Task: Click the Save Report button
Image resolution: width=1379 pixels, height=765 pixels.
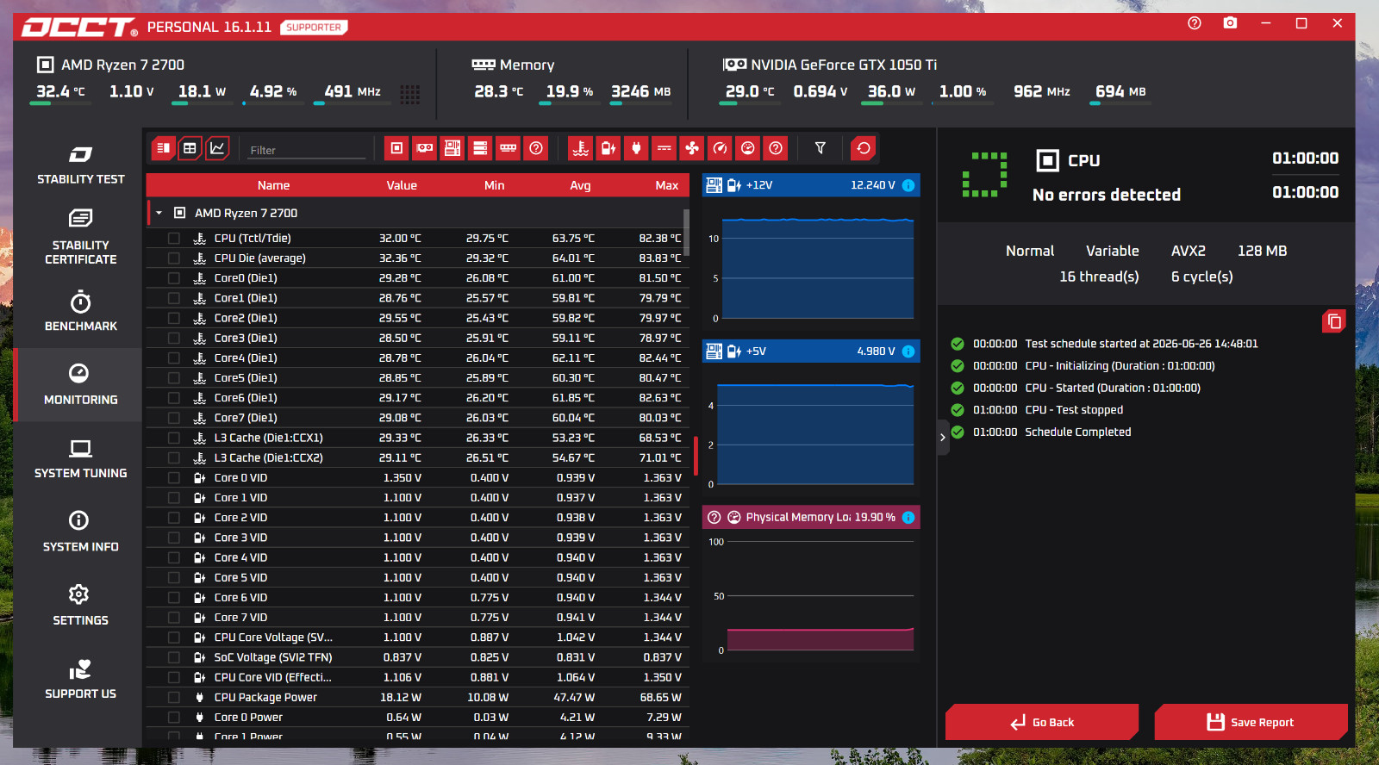Action: 1251,722
